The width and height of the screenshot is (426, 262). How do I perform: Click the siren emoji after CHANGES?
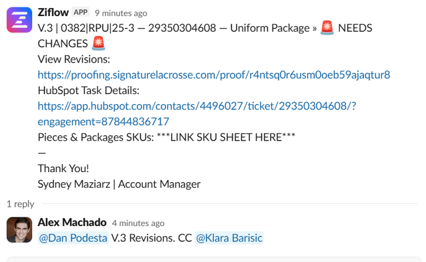pyautogui.click(x=98, y=43)
